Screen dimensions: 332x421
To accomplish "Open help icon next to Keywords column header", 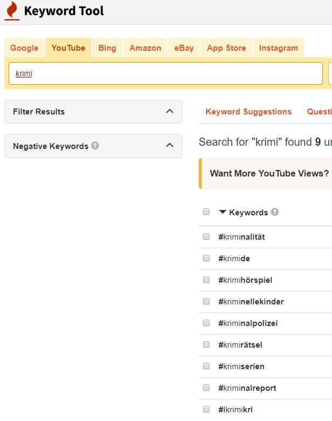I will (275, 212).
